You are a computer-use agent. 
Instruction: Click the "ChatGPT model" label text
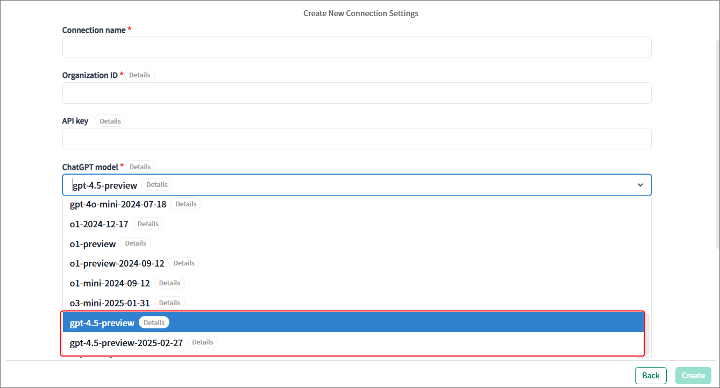click(90, 167)
